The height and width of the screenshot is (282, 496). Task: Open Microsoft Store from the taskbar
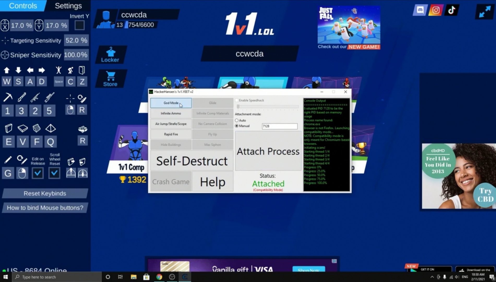[x=146, y=277]
